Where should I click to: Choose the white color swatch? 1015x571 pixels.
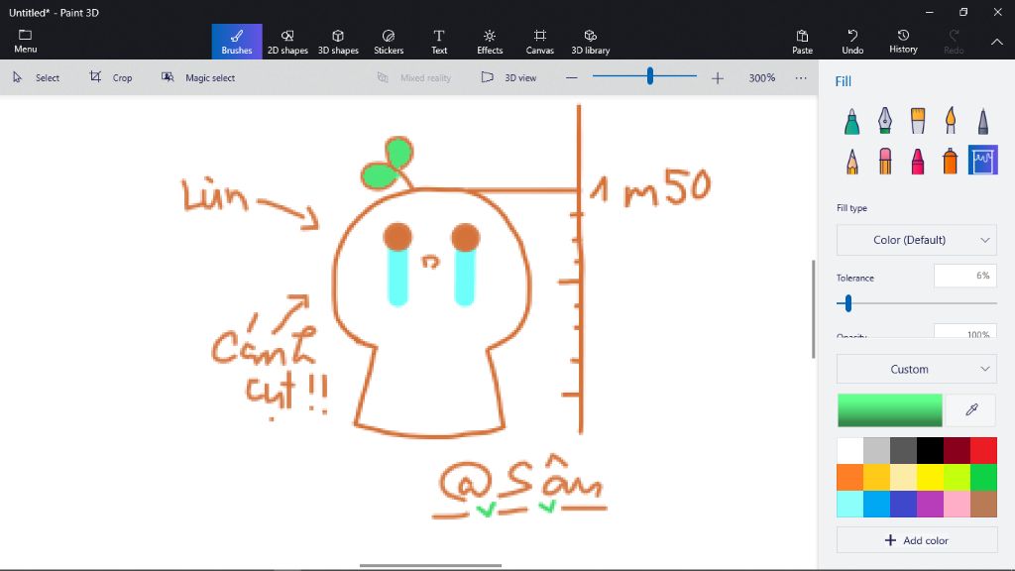pos(849,451)
